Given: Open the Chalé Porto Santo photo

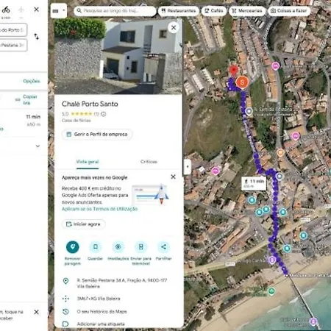Looking at the screenshot, I should [118, 57].
